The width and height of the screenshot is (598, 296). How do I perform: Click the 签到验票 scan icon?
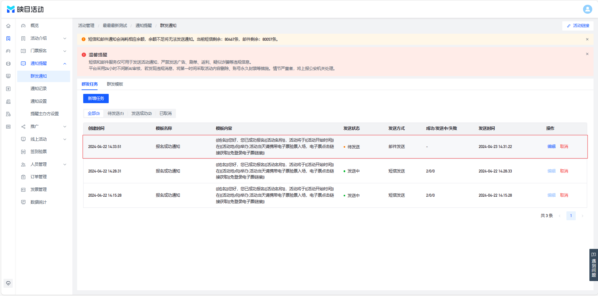23,152
